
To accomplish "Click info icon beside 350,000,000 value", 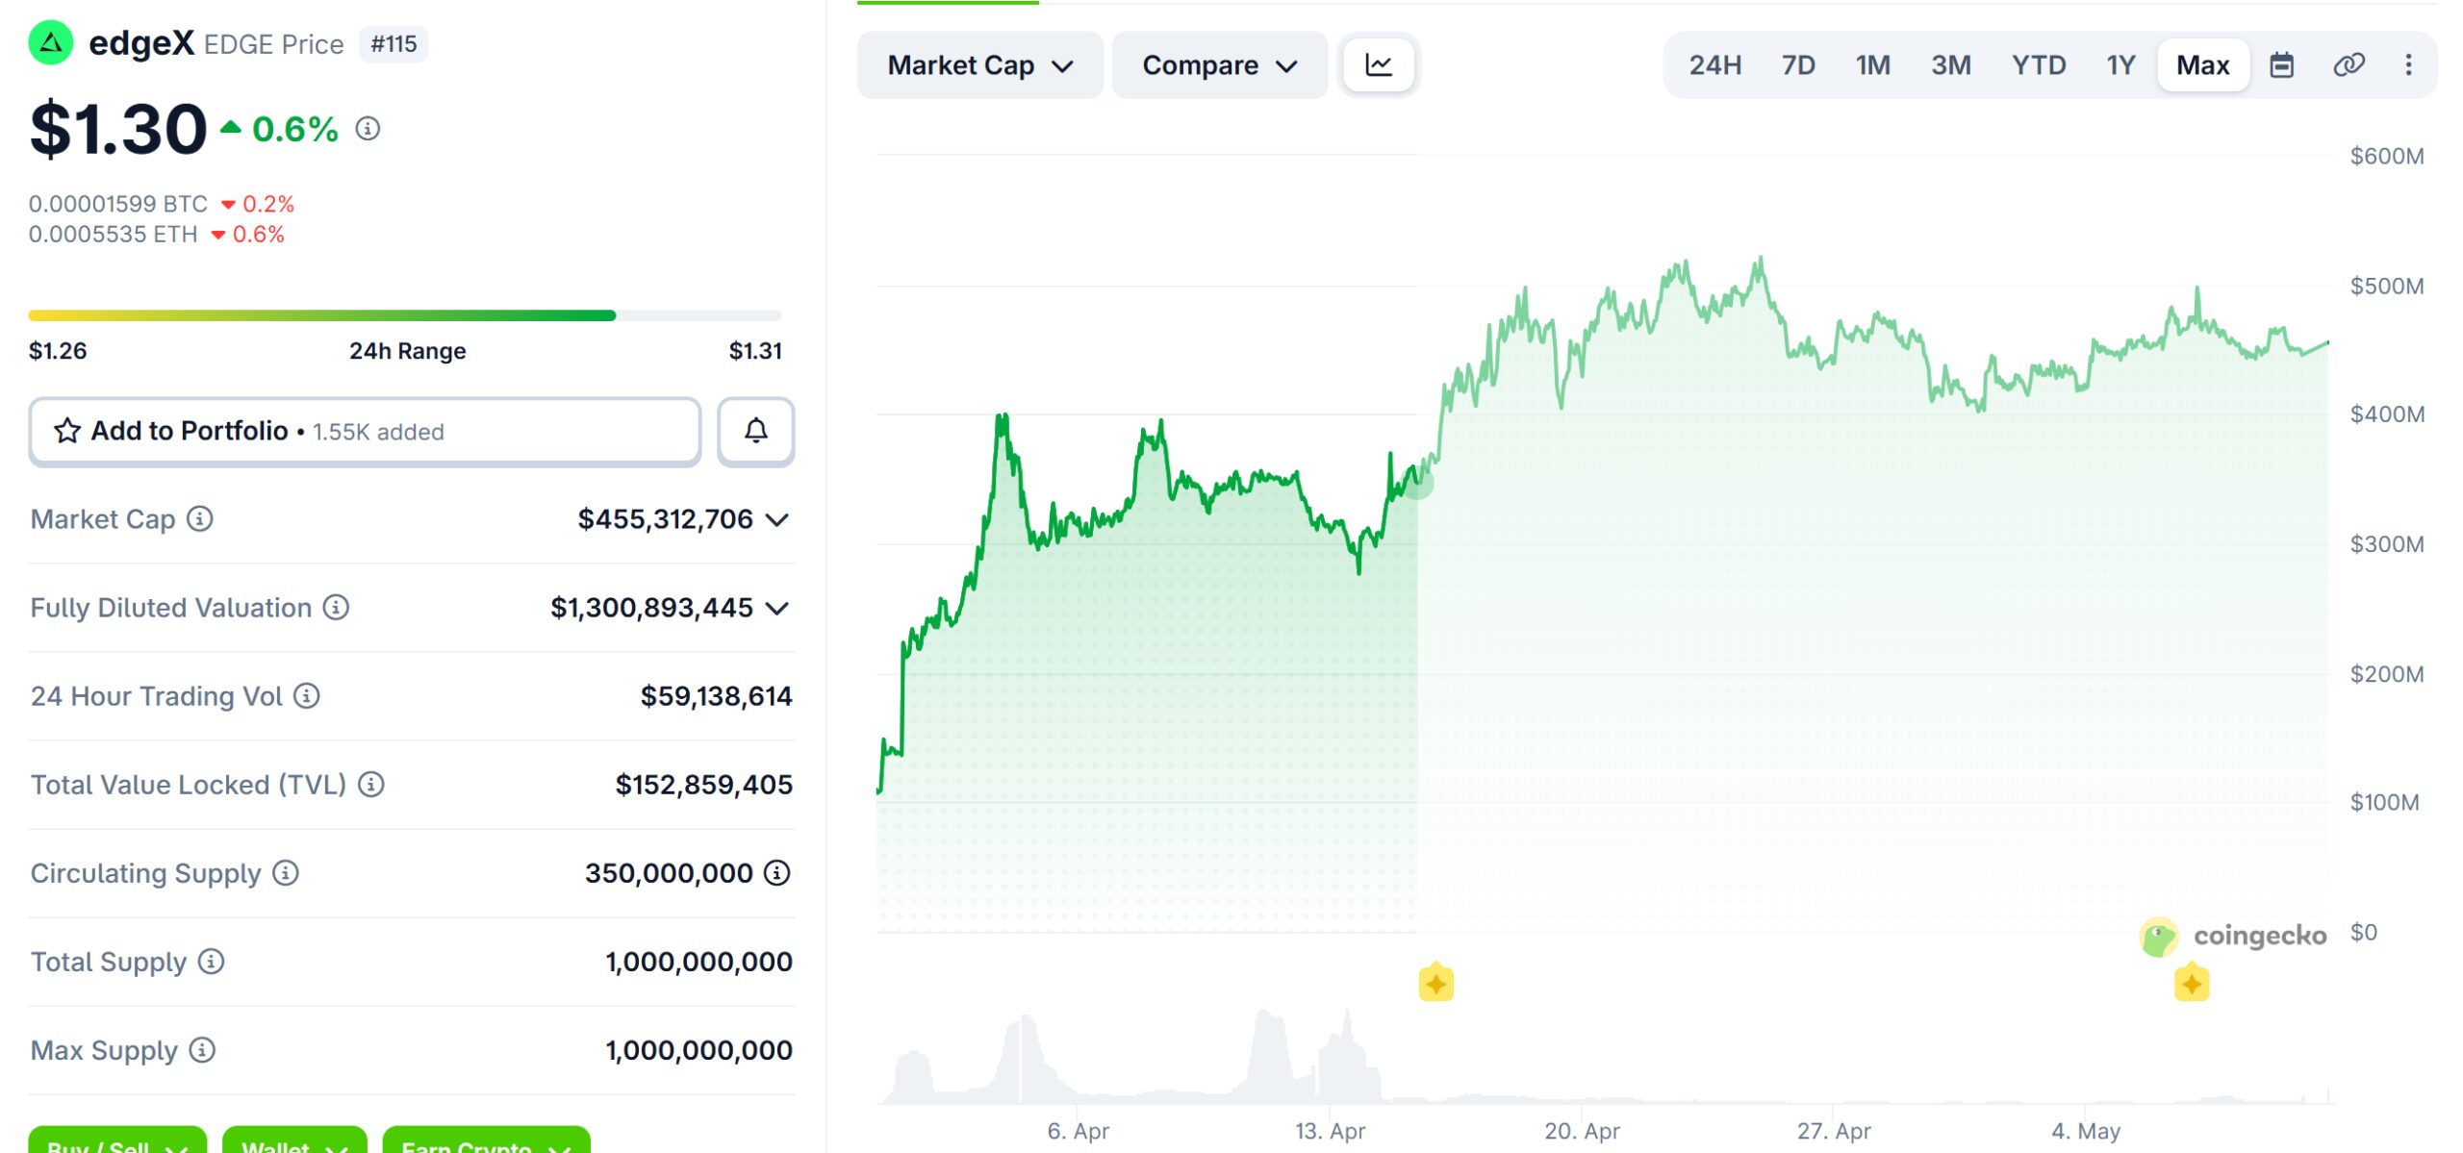I will tap(777, 873).
